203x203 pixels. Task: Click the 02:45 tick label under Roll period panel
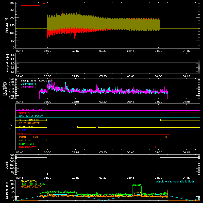click(20, 76)
